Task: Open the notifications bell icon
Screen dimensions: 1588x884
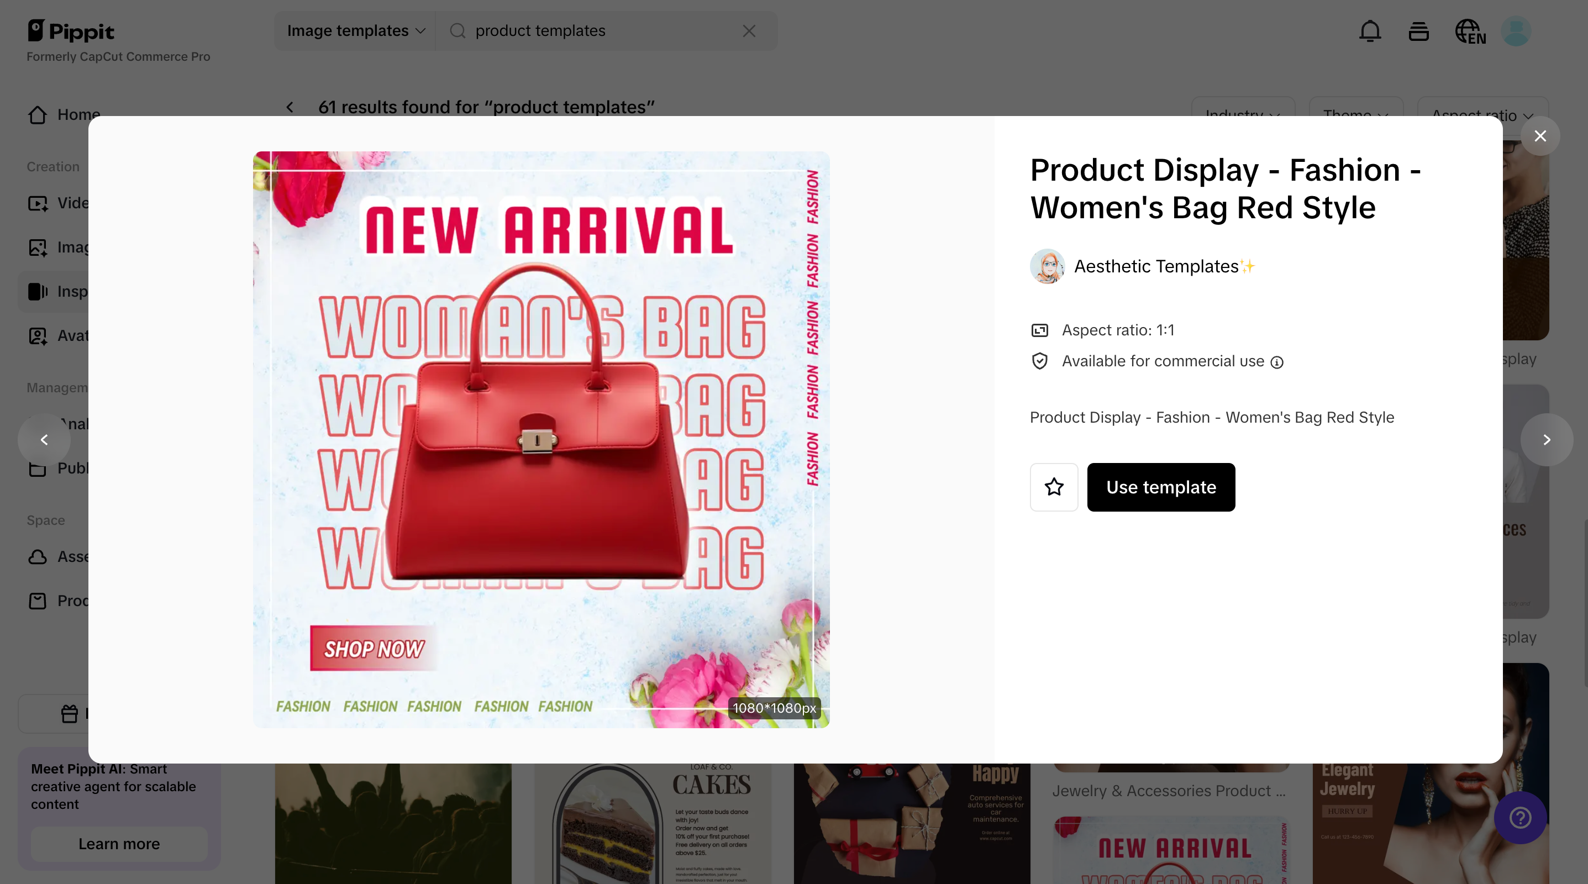Action: point(1370,31)
